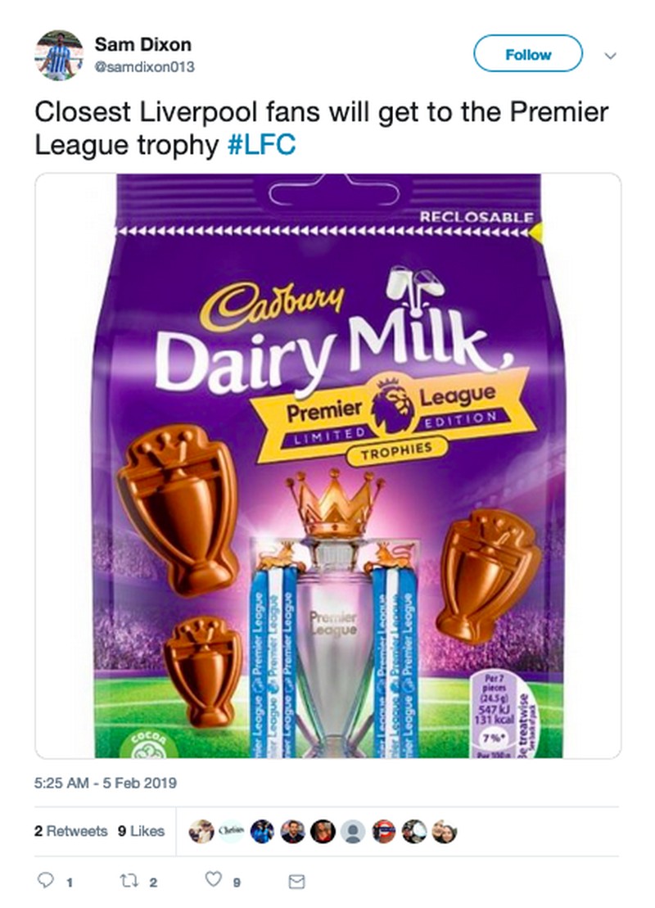
Task: Click the red roundel liker avatar
Action: [383, 831]
